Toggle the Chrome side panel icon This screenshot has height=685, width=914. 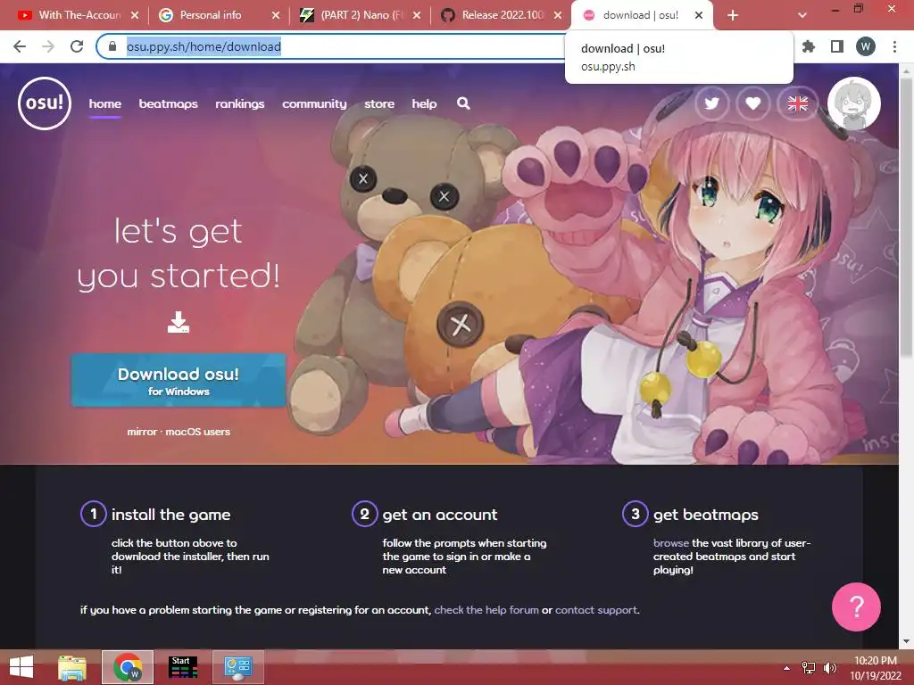click(837, 46)
